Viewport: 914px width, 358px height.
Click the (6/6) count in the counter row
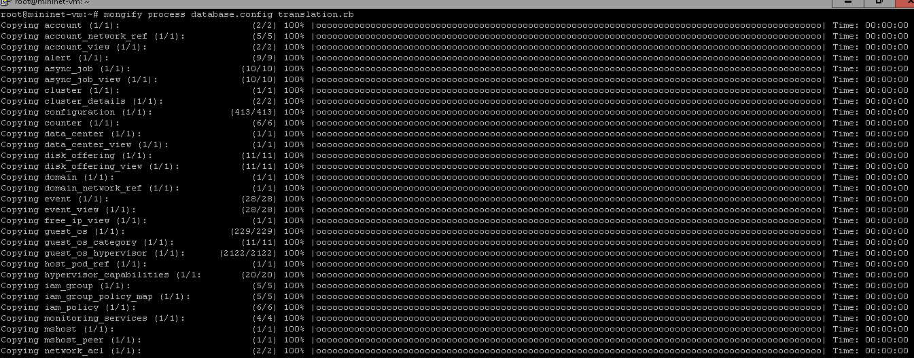click(x=264, y=123)
